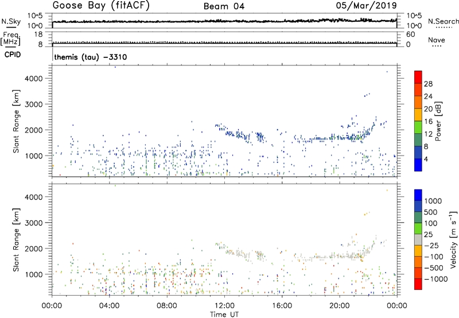
Task: Click the 'themis (tau) -3310' text
Action: click(x=91, y=57)
